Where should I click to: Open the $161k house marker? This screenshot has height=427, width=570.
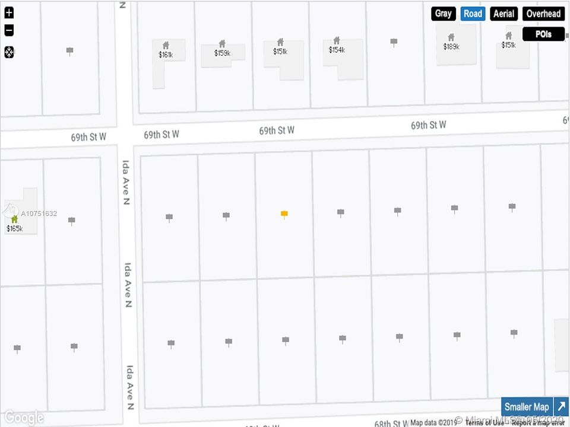tap(166, 50)
